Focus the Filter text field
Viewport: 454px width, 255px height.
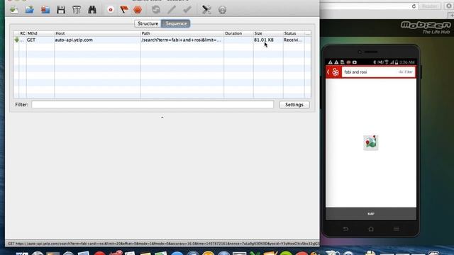click(x=153, y=104)
